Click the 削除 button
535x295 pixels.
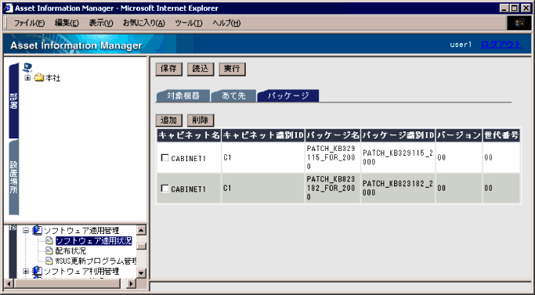point(201,120)
